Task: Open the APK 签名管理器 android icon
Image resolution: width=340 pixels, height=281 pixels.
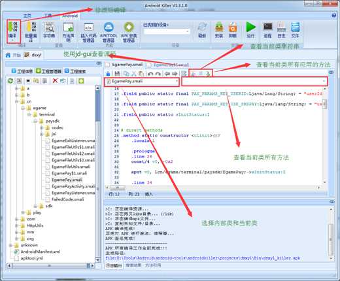Action: click(129, 32)
